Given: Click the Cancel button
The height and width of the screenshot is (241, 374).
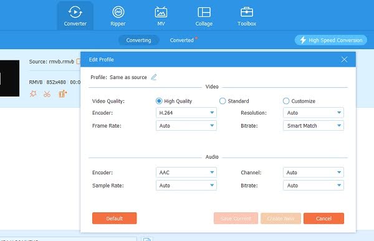Looking at the screenshot, I should click(x=324, y=219).
